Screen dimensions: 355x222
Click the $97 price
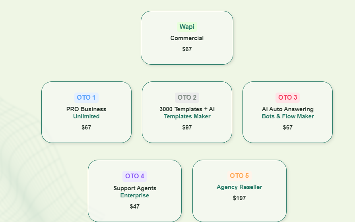[187, 127]
